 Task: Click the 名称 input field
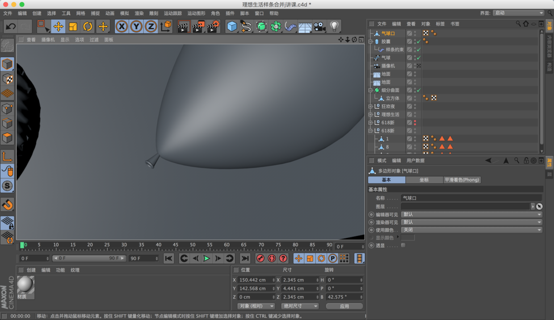pyautogui.click(x=471, y=198)
